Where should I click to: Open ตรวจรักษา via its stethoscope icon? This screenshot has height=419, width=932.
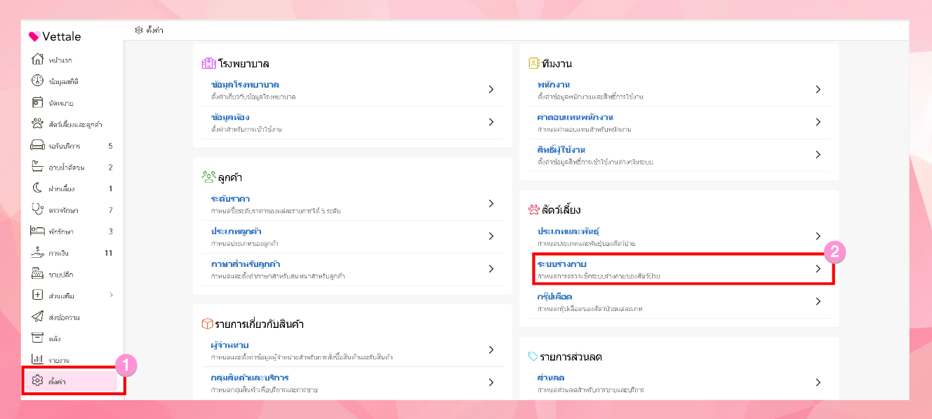(x=38, y=210)
